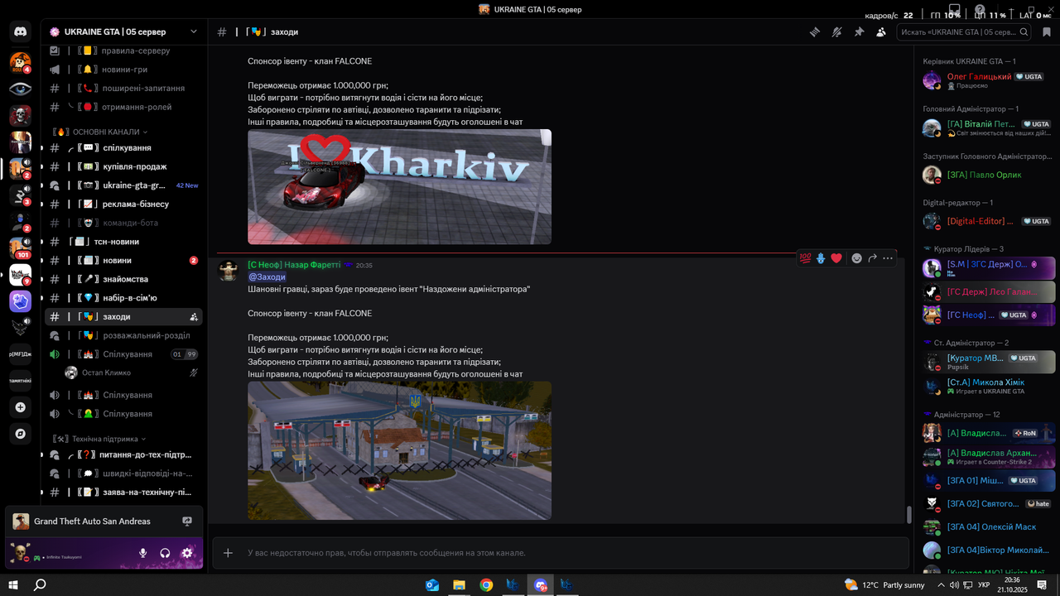Open [ЗГА] Павло Орлик member profile
1060x596 pixels.
pos(989,175)
